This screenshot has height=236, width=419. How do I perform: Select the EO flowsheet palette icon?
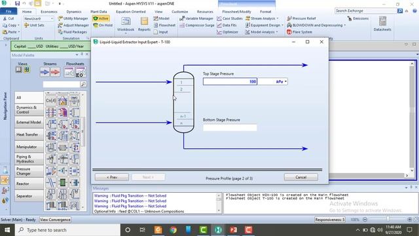click(81, 72)
